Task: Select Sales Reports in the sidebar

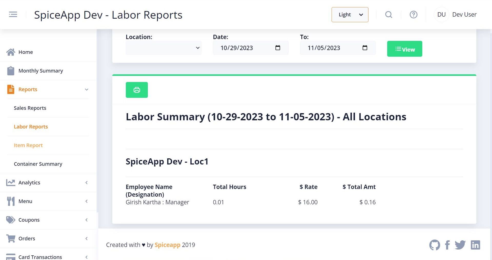Action: [x=30, y=108]
